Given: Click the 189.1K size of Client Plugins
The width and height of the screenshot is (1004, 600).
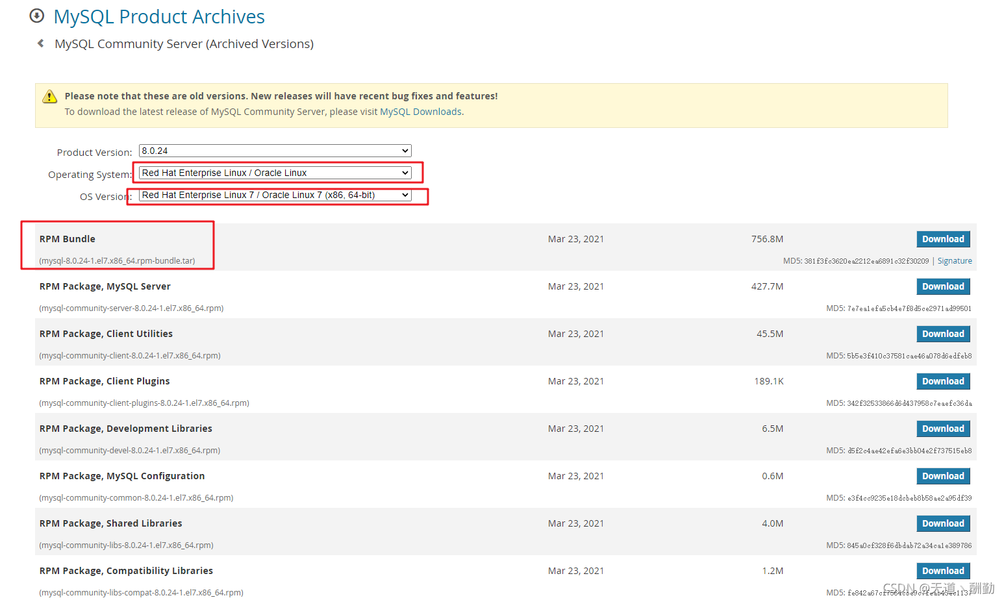Looking at the screenshot, I should point(769,381).
